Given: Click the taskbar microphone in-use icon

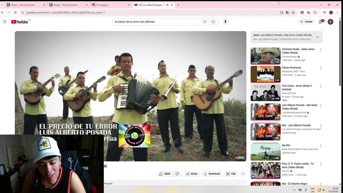Looking at the screenshot, I should (306, 190).
